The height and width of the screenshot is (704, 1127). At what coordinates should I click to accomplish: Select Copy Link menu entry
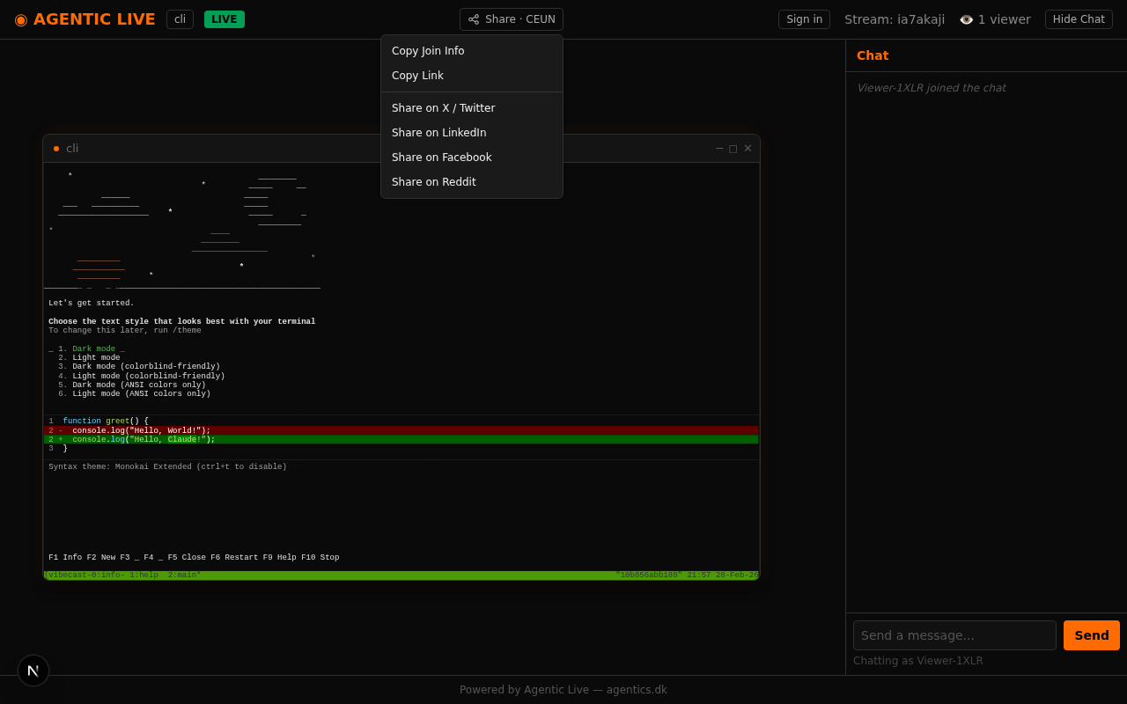pyautogui.click(x=417, y=76)
